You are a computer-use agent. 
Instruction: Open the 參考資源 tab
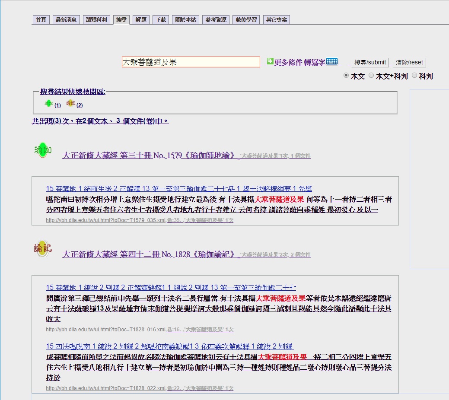tap(216, 20)
